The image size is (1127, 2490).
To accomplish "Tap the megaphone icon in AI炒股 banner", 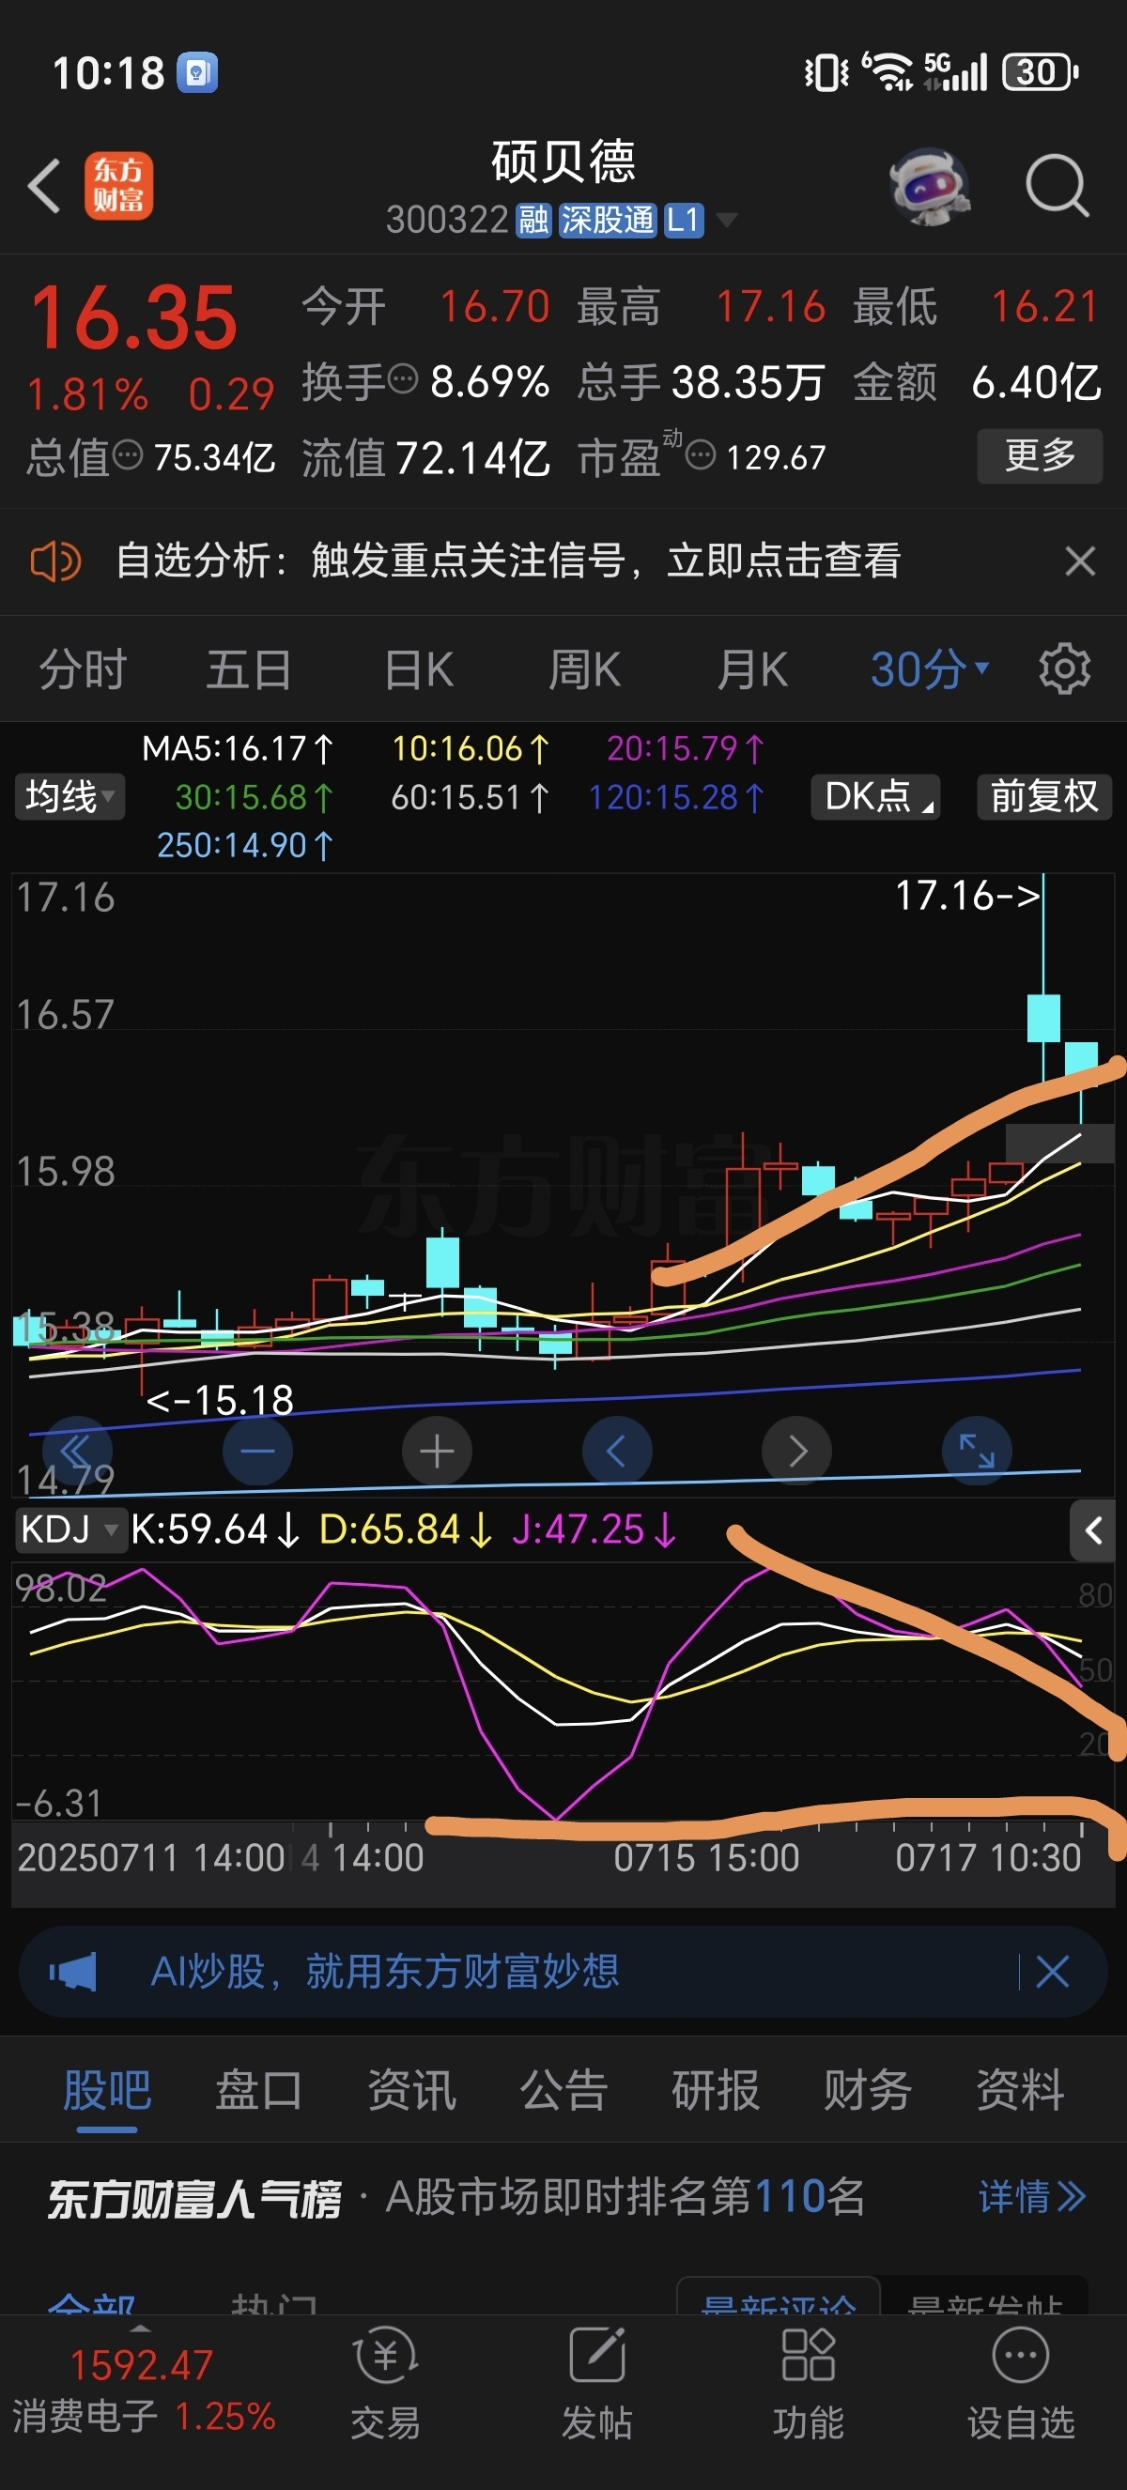I will (72, 1972).
